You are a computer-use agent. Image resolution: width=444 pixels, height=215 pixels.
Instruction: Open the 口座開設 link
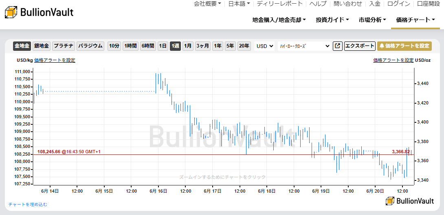428,4
